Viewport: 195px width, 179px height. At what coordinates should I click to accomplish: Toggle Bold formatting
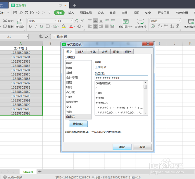(x=30, y=26)
